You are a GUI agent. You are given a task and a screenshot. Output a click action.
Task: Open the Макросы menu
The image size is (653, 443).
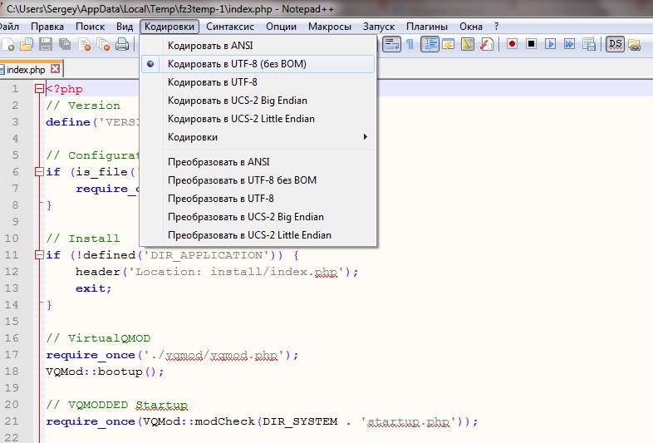pyautogui.click(x=330, y=27)
